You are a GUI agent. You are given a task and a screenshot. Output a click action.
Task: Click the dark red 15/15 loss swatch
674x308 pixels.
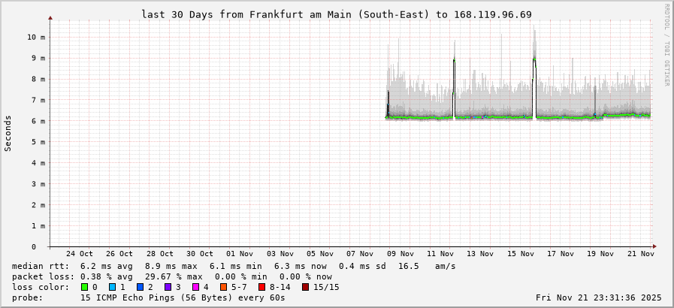(x=305, y=287)
